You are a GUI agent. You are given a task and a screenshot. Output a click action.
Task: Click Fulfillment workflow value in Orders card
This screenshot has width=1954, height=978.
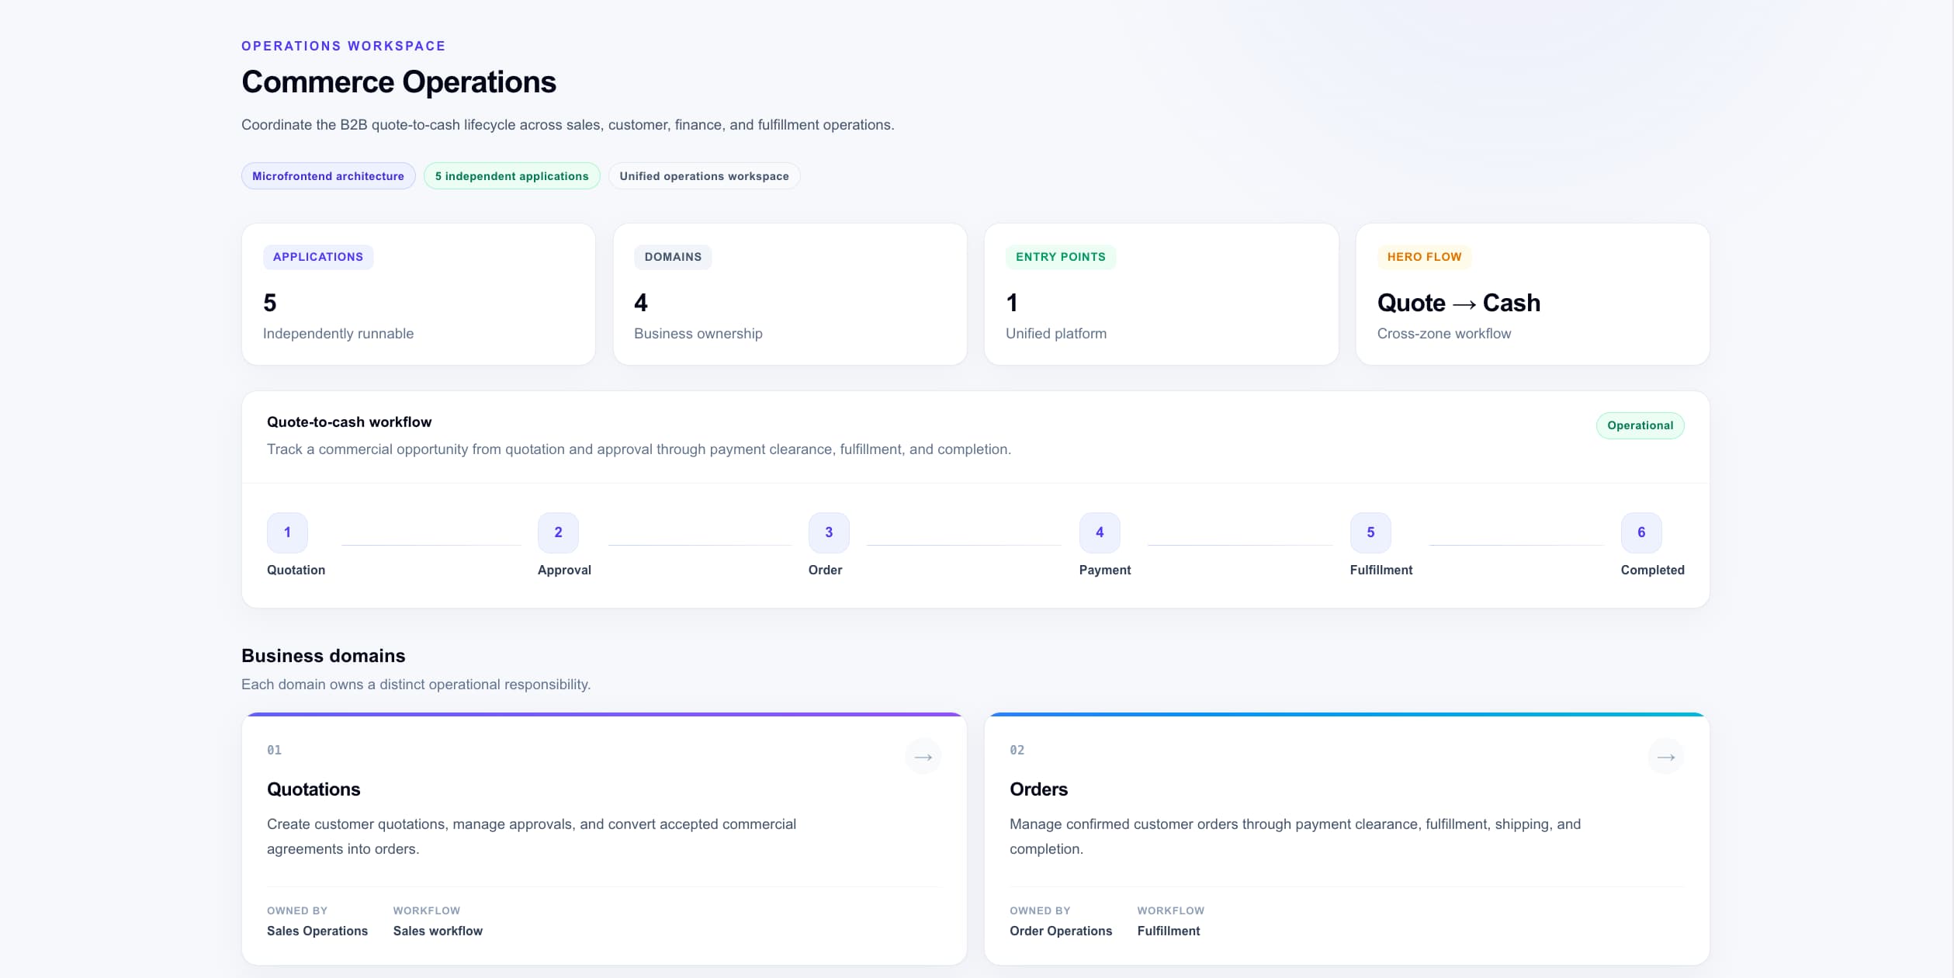click(x=1169, y=931)
